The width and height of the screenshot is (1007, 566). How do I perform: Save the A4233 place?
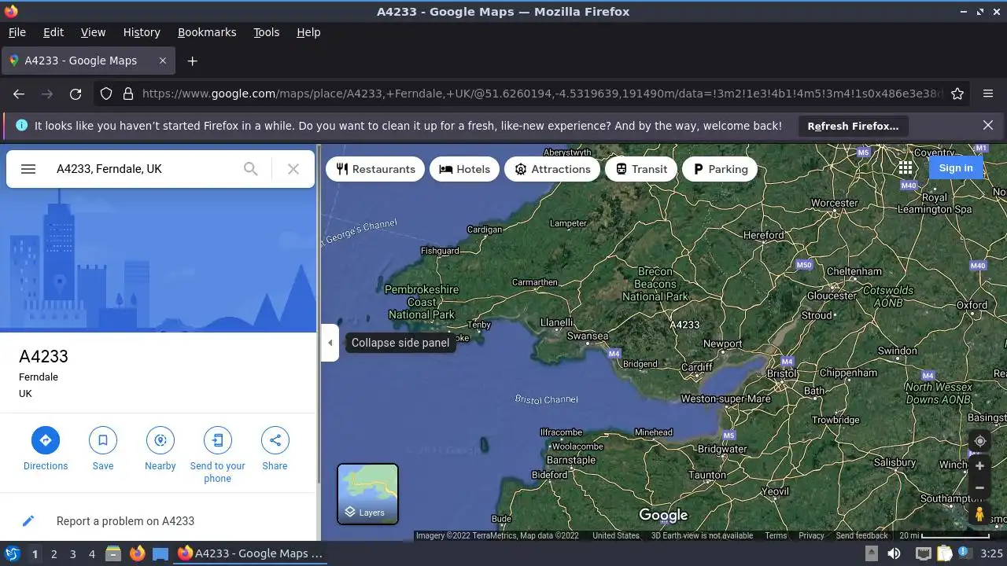(103, 449)
